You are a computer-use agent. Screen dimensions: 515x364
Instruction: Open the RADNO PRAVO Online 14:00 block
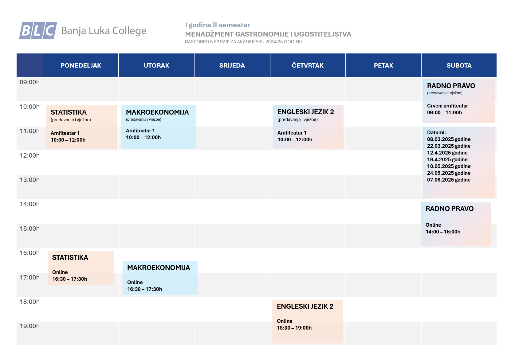pyautogui.click(x=456, y=224)
